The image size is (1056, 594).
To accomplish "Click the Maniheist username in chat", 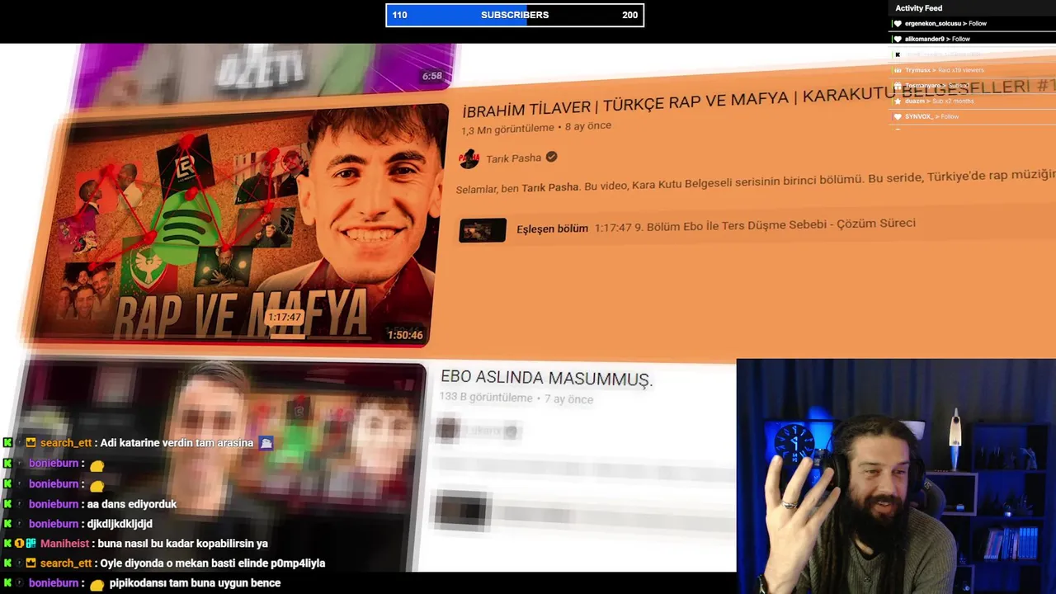I will pyautogui.click(x=66, y=544).
